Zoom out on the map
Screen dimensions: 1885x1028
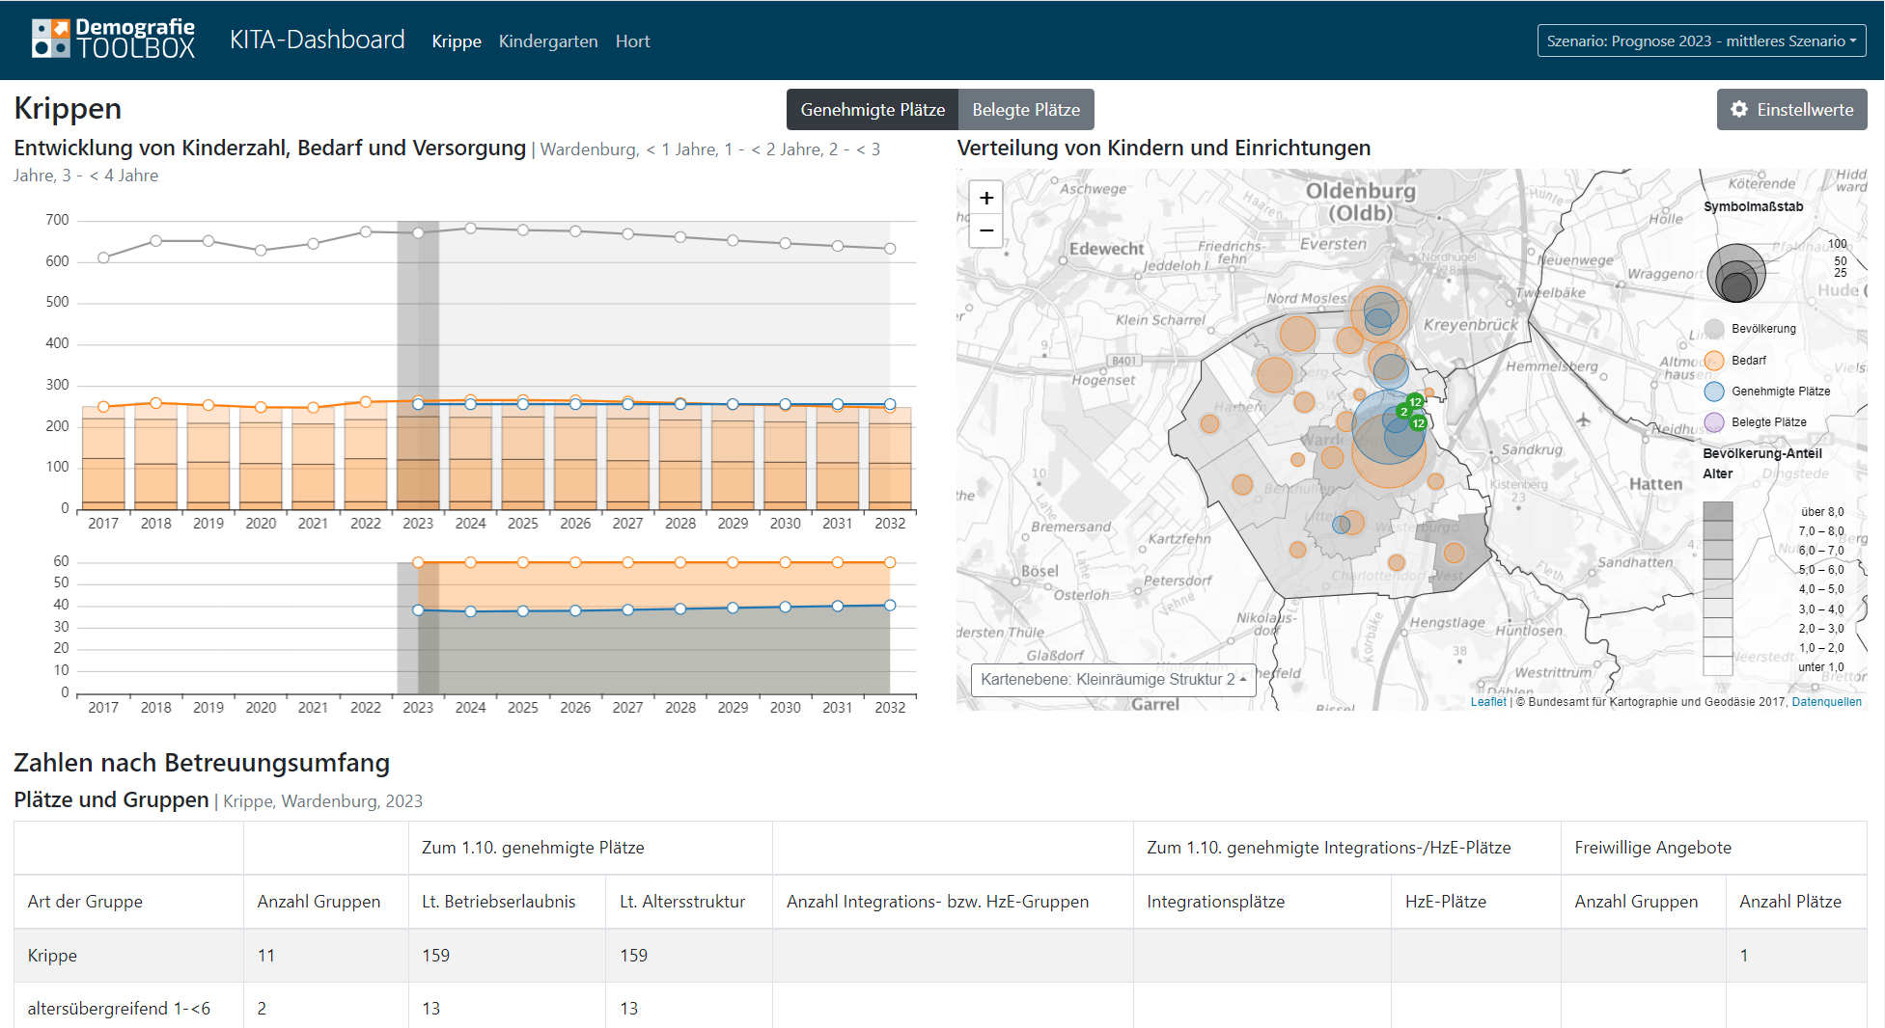[985, 230]
